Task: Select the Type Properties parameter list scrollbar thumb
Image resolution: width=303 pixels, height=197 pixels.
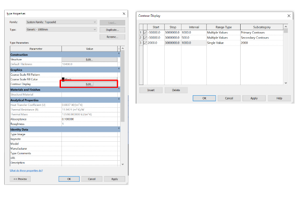Action: (x=122, y=86)
